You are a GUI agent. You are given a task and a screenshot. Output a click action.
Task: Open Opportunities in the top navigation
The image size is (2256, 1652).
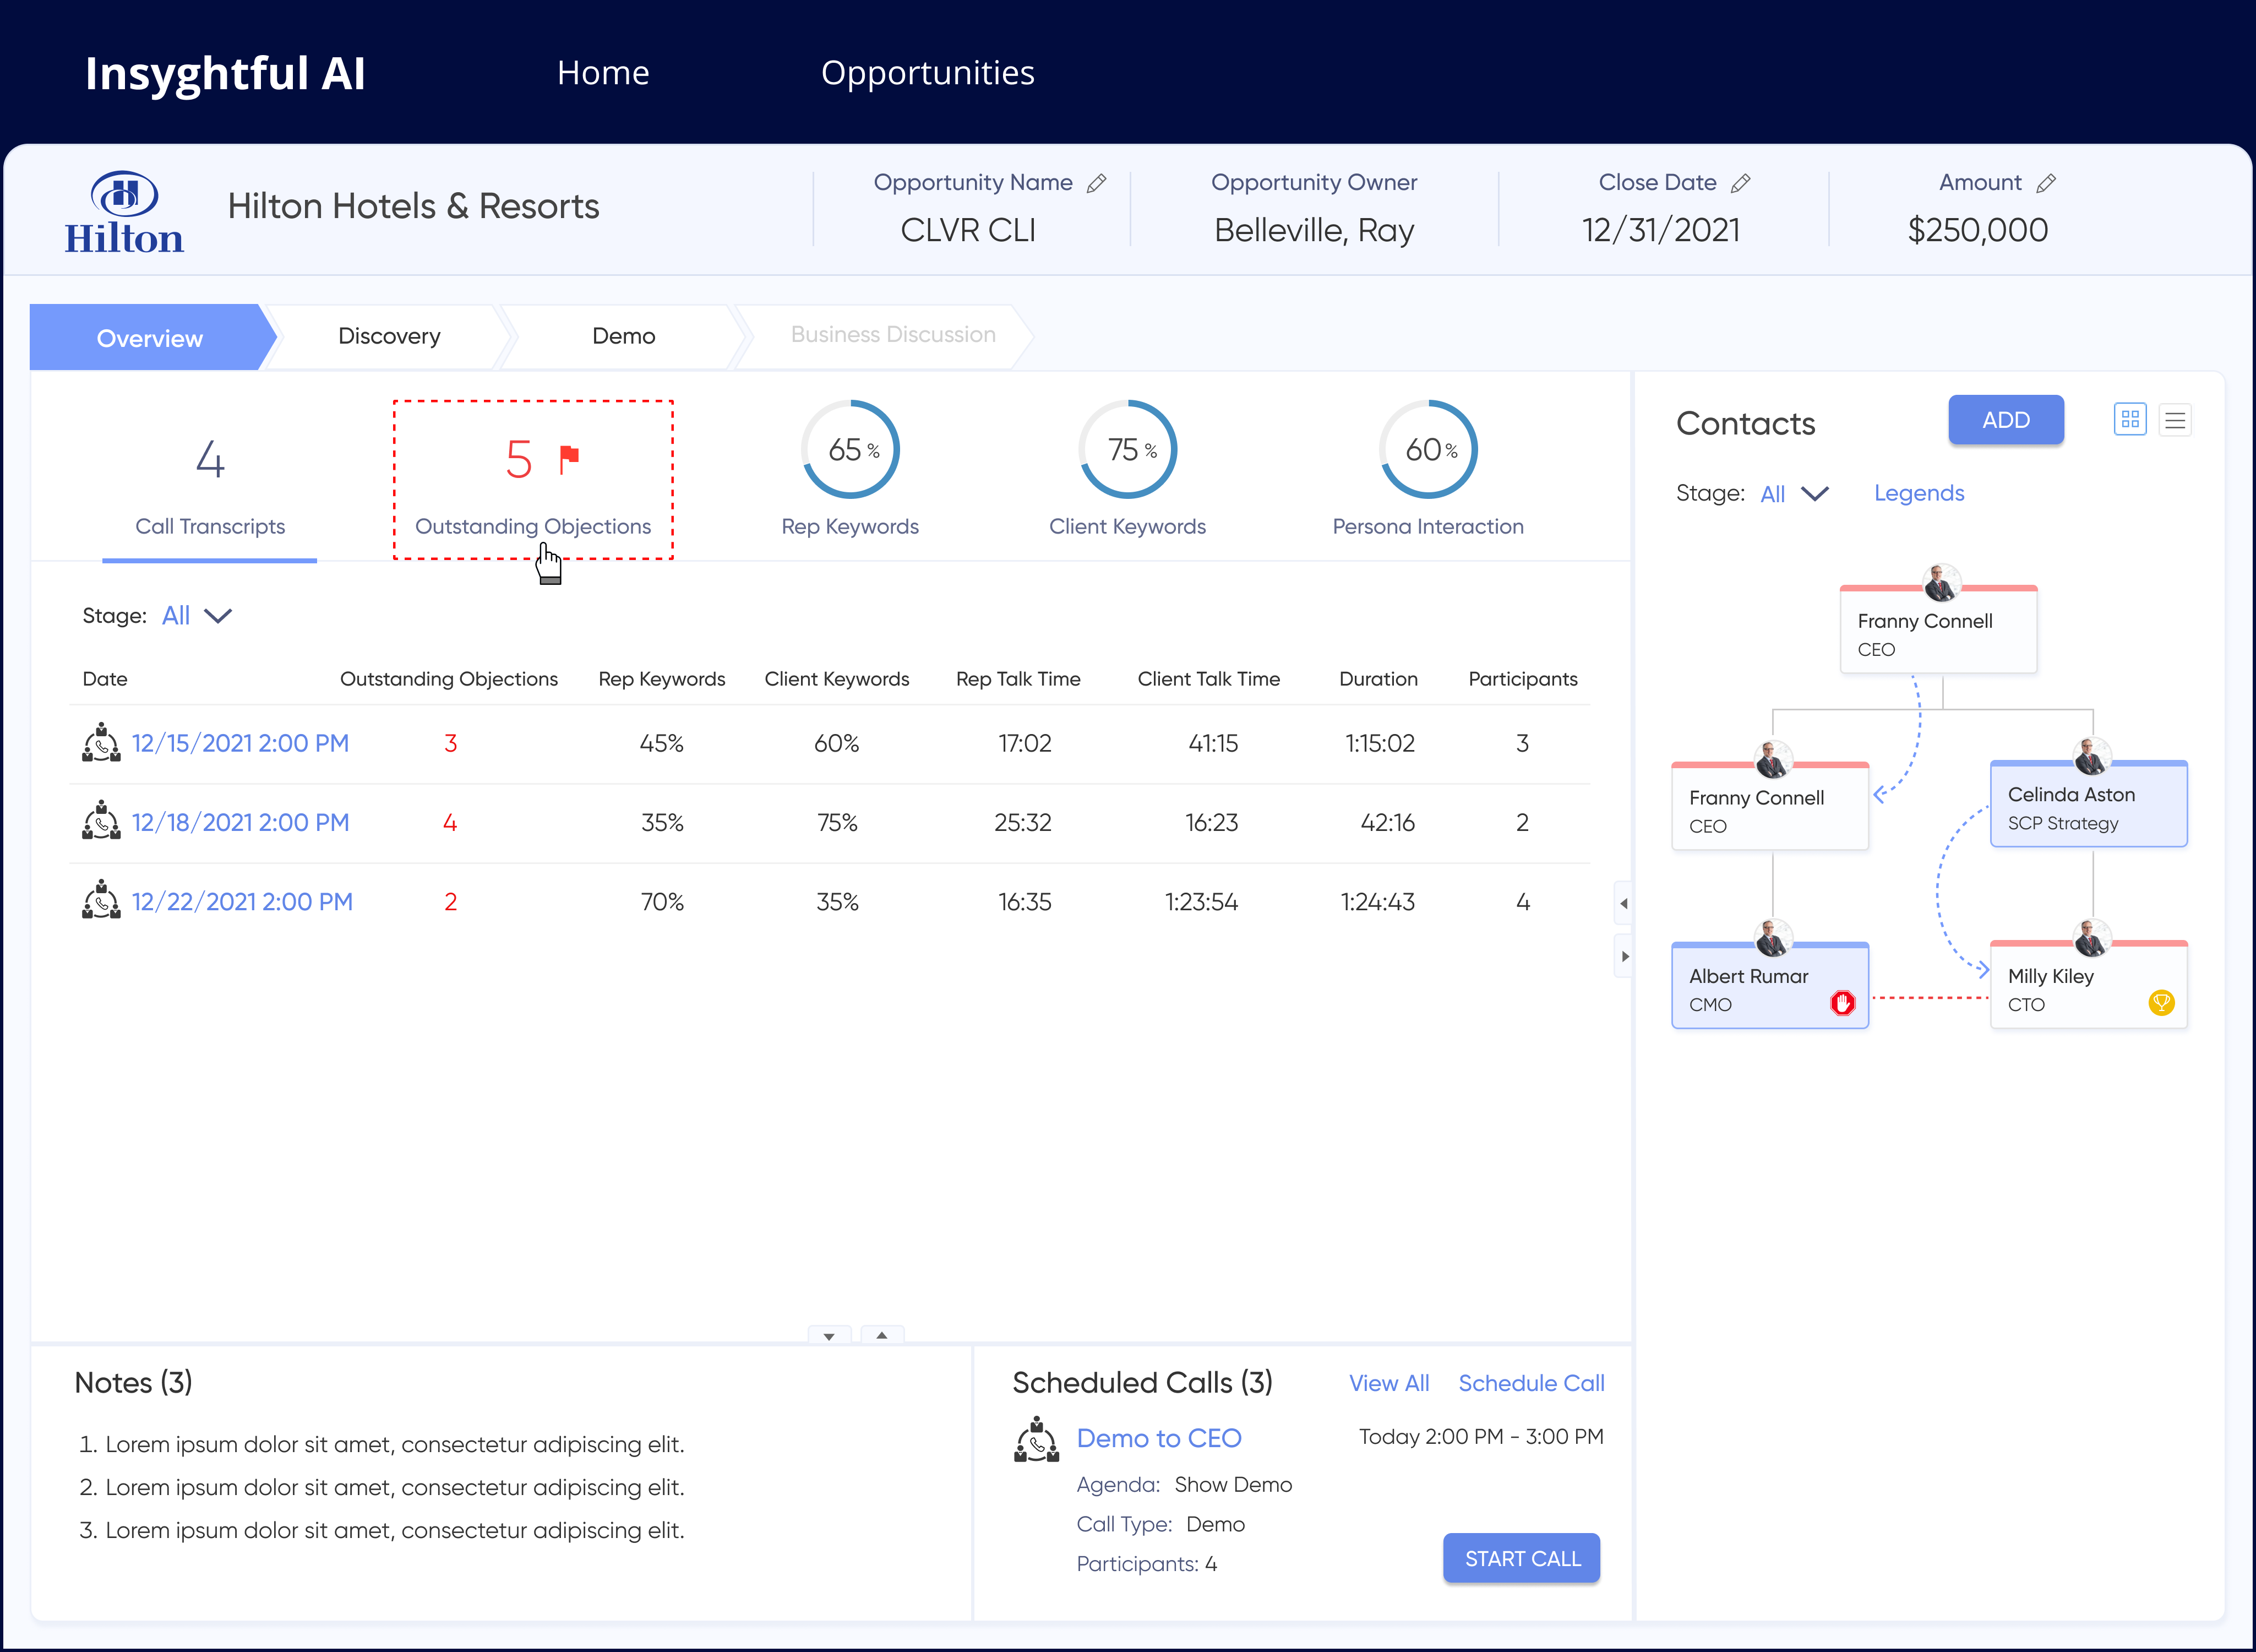tap(927, 73)
